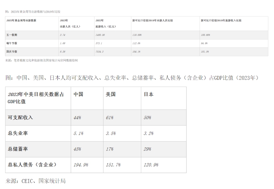
Task: Select the 端午节假 row label
Action: [12, 43]
